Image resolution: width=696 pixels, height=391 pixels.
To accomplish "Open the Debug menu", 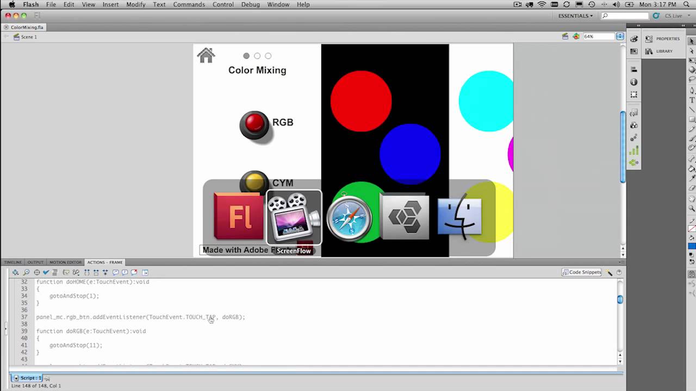I will (x=250, y=4).
